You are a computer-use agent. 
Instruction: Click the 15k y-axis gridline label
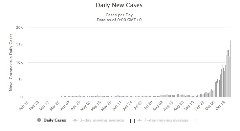tap(19, 45)
